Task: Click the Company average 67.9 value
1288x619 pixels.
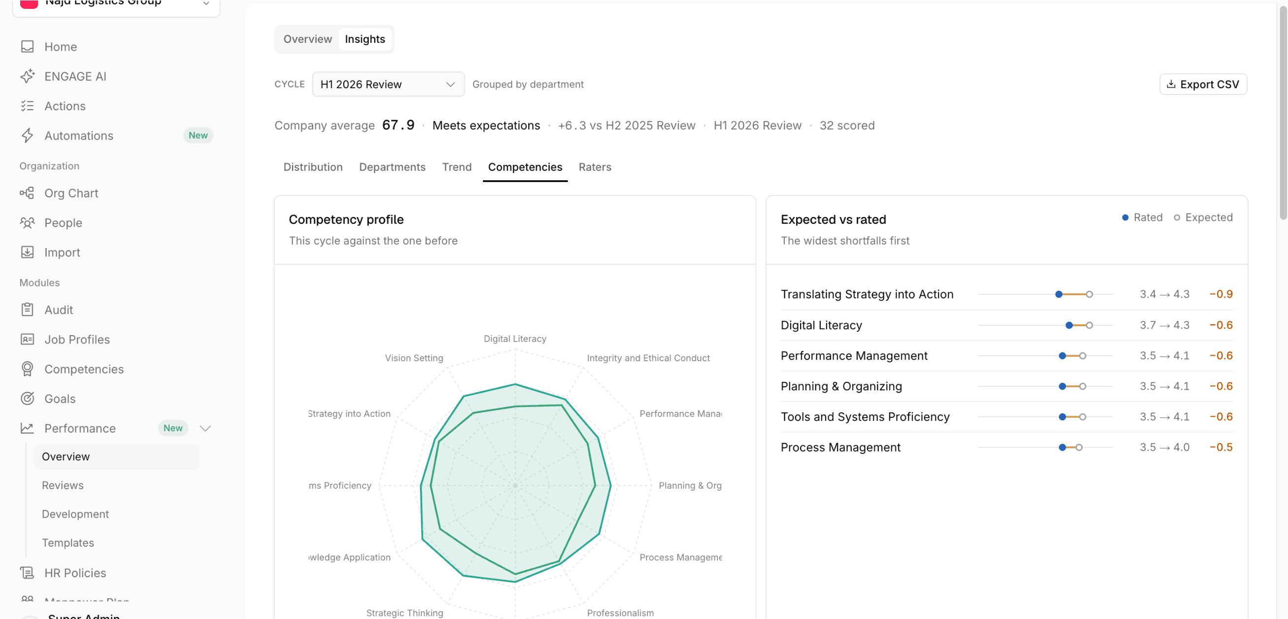Action: coord(398,125)
